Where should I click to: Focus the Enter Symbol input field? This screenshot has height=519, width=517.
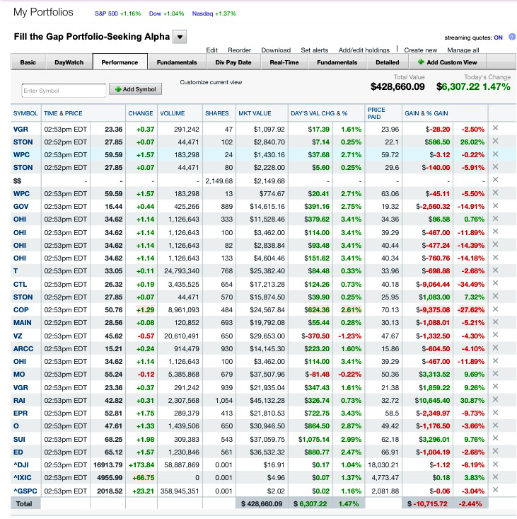pyautogui.click(x=64, y=91)
